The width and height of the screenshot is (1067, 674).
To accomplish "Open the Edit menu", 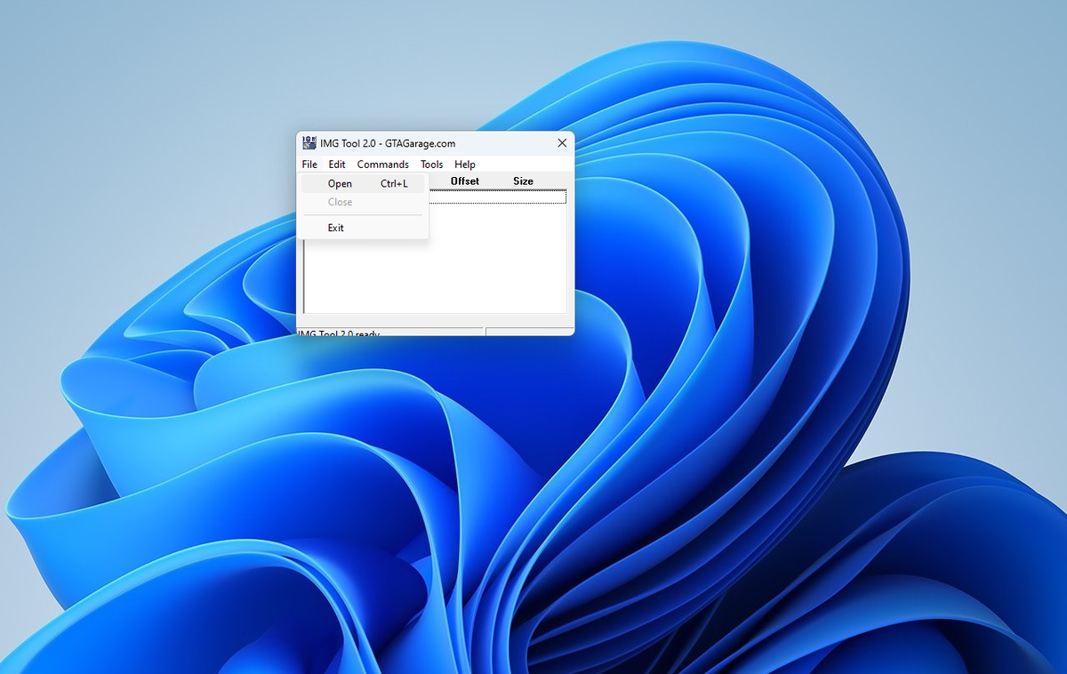I will click(x=337, y=164).
